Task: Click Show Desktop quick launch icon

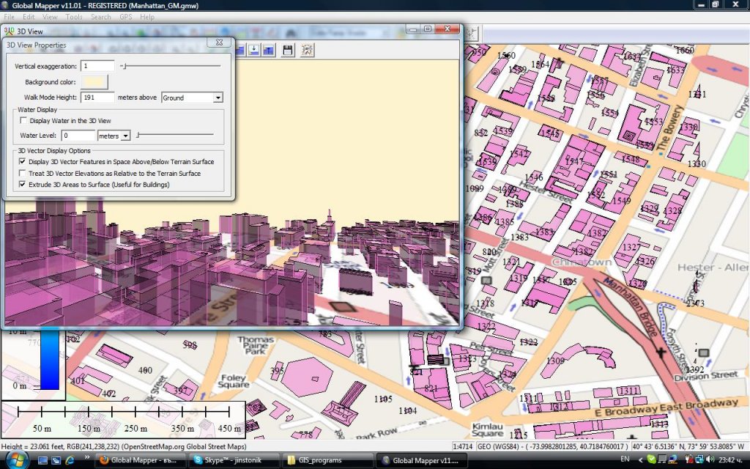Action: [x=42, y=460]
